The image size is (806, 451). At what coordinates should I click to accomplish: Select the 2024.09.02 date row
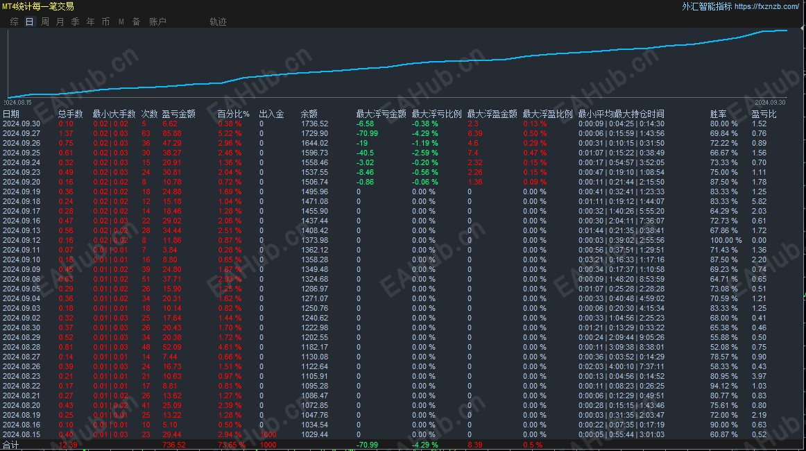pos(22,318)
